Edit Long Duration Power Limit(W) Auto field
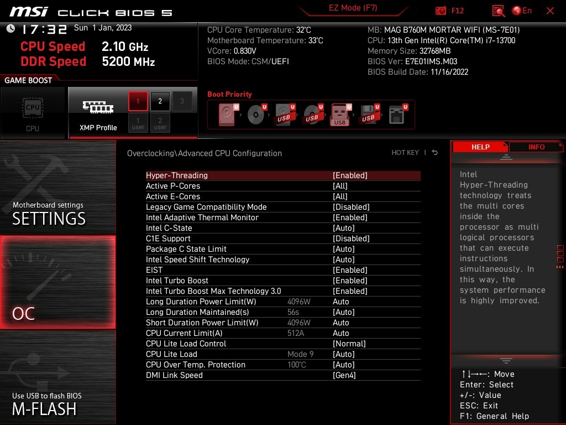 click(x=340, y=301)
